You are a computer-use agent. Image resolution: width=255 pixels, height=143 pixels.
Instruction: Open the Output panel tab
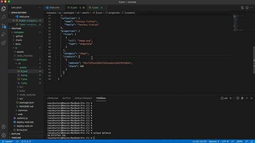click(67, 98)
